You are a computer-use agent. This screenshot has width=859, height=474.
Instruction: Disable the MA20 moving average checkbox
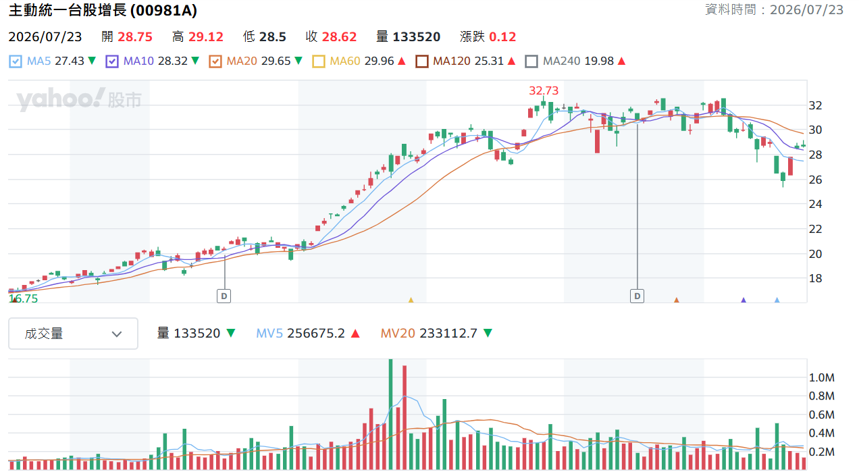click(x=215, y=61)
